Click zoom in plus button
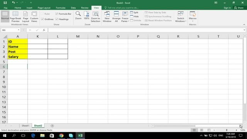The image size is (247, 139). tap(236, 130)
